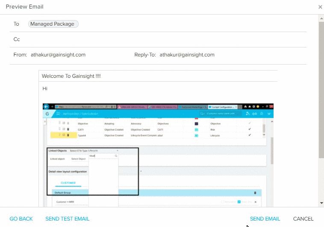The width and height of the screenshot is (324, 227).
Task: Go back with the GO BACK button
Action: (x=21, y=219)
